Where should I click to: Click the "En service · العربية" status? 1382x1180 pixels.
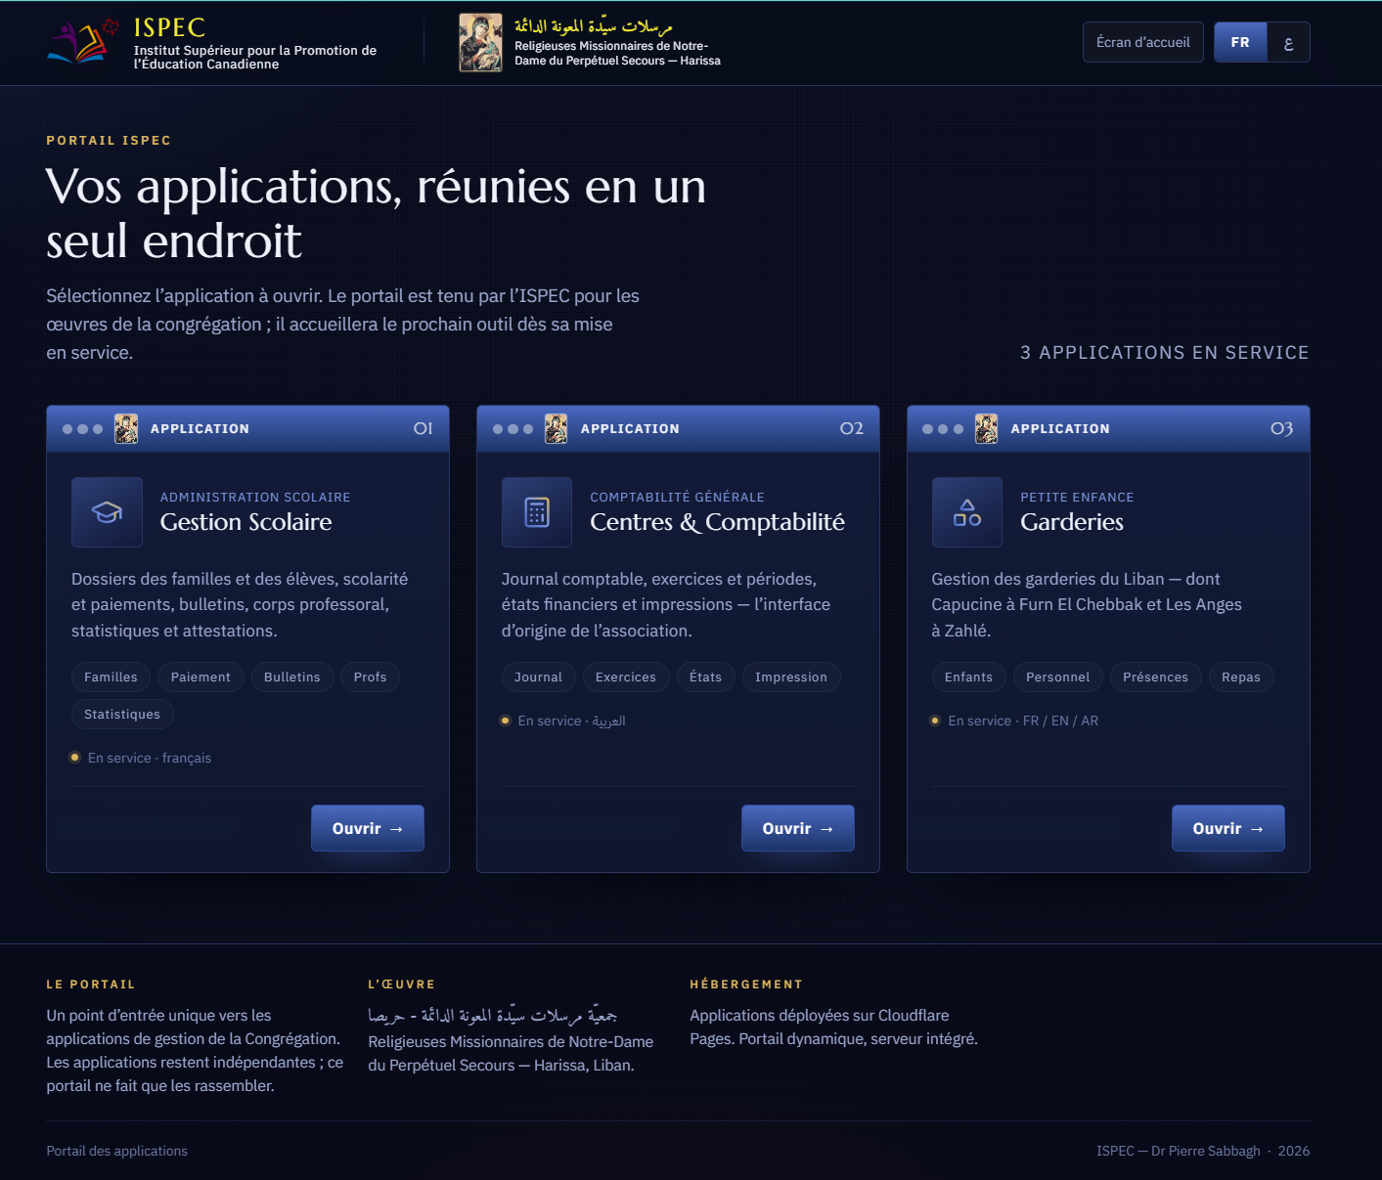coord(563,721)
